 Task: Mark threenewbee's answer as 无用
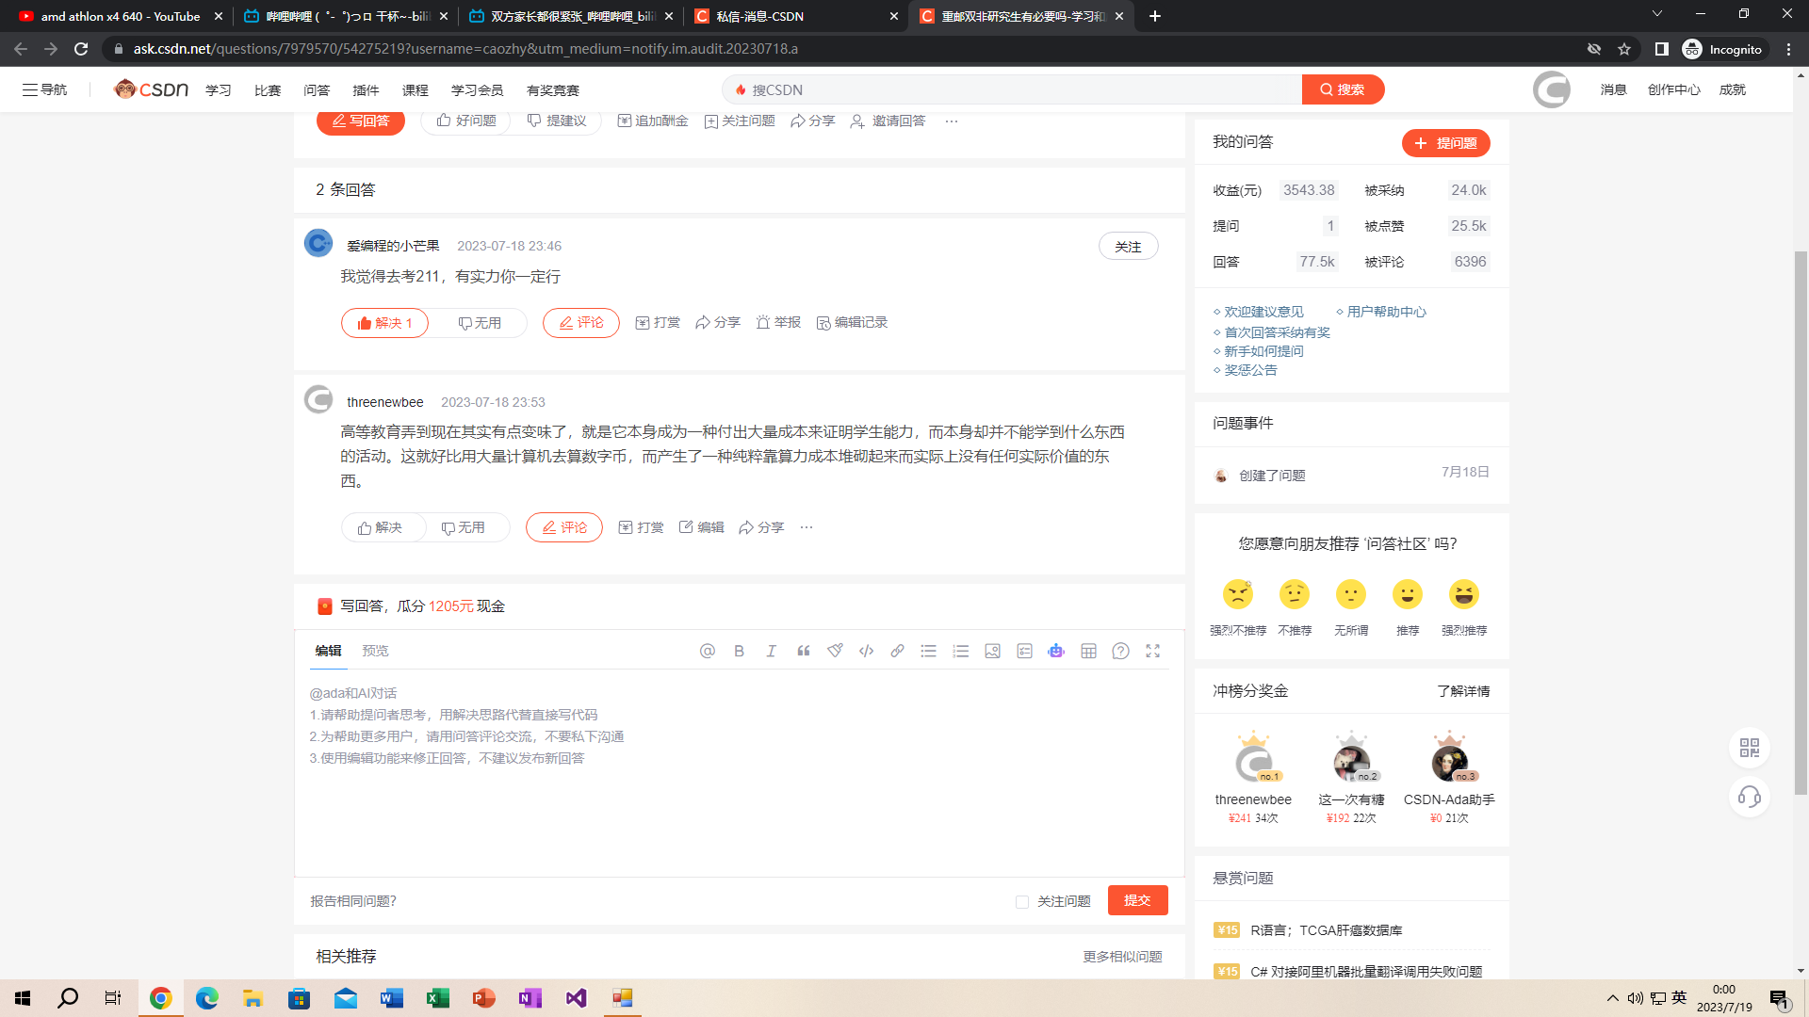(x=464, y=527)
